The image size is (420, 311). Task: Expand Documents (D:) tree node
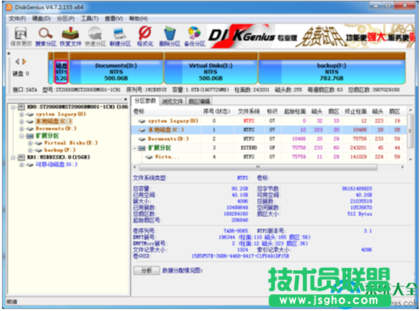(x=21, y=129)
